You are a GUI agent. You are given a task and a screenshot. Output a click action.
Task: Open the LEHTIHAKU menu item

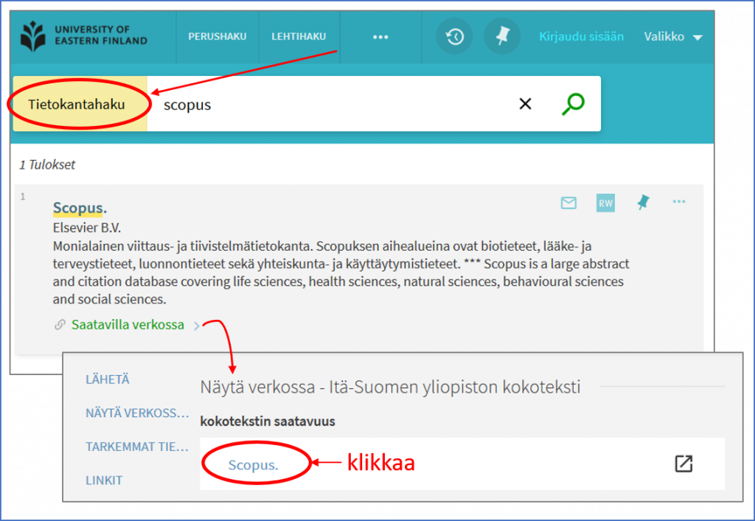tap(299, 37)
